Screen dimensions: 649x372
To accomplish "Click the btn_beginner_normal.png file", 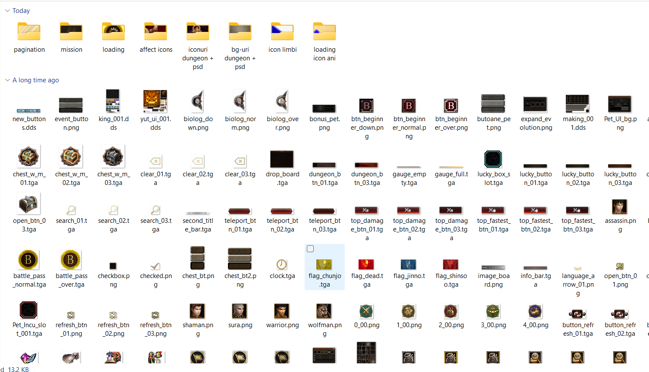I will click(x=409, y=106).
